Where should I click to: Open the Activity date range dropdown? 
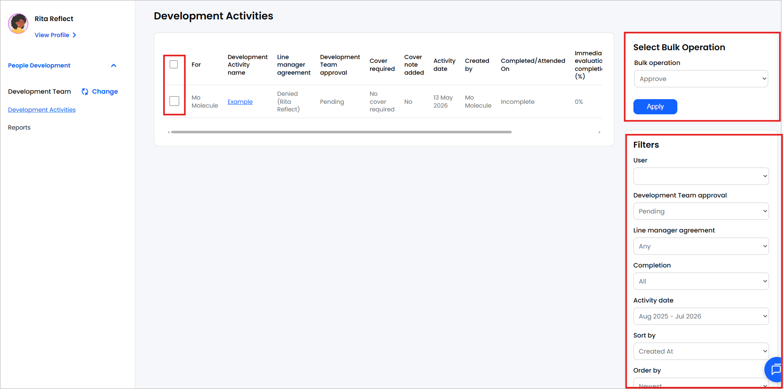tap(701, 316)
